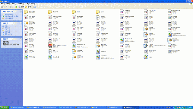Go to 網路上的芳鄰 in other places
The width and height of the screenshot is (193, 109).
(8, 34)
